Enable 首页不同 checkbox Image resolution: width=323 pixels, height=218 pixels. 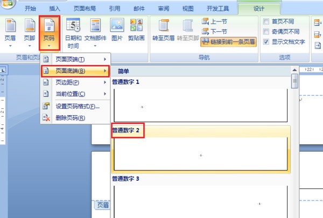267,22
